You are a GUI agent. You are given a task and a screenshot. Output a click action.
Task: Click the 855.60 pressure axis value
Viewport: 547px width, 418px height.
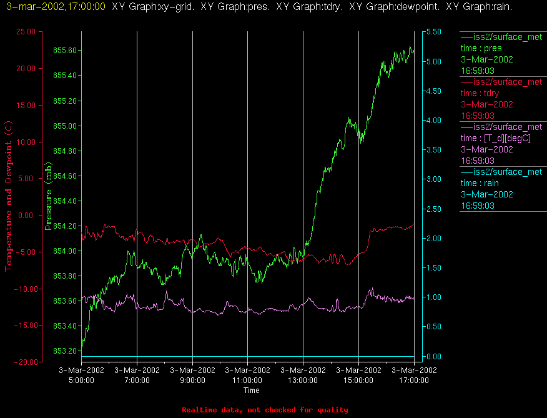pyautogui.click(x=64, y=50)
